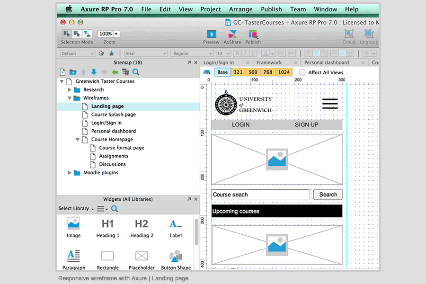Add a new page in the Sitemap panel
Viewport: 426px width, 284px height.
pyautogui.click(x=62, y=71)
